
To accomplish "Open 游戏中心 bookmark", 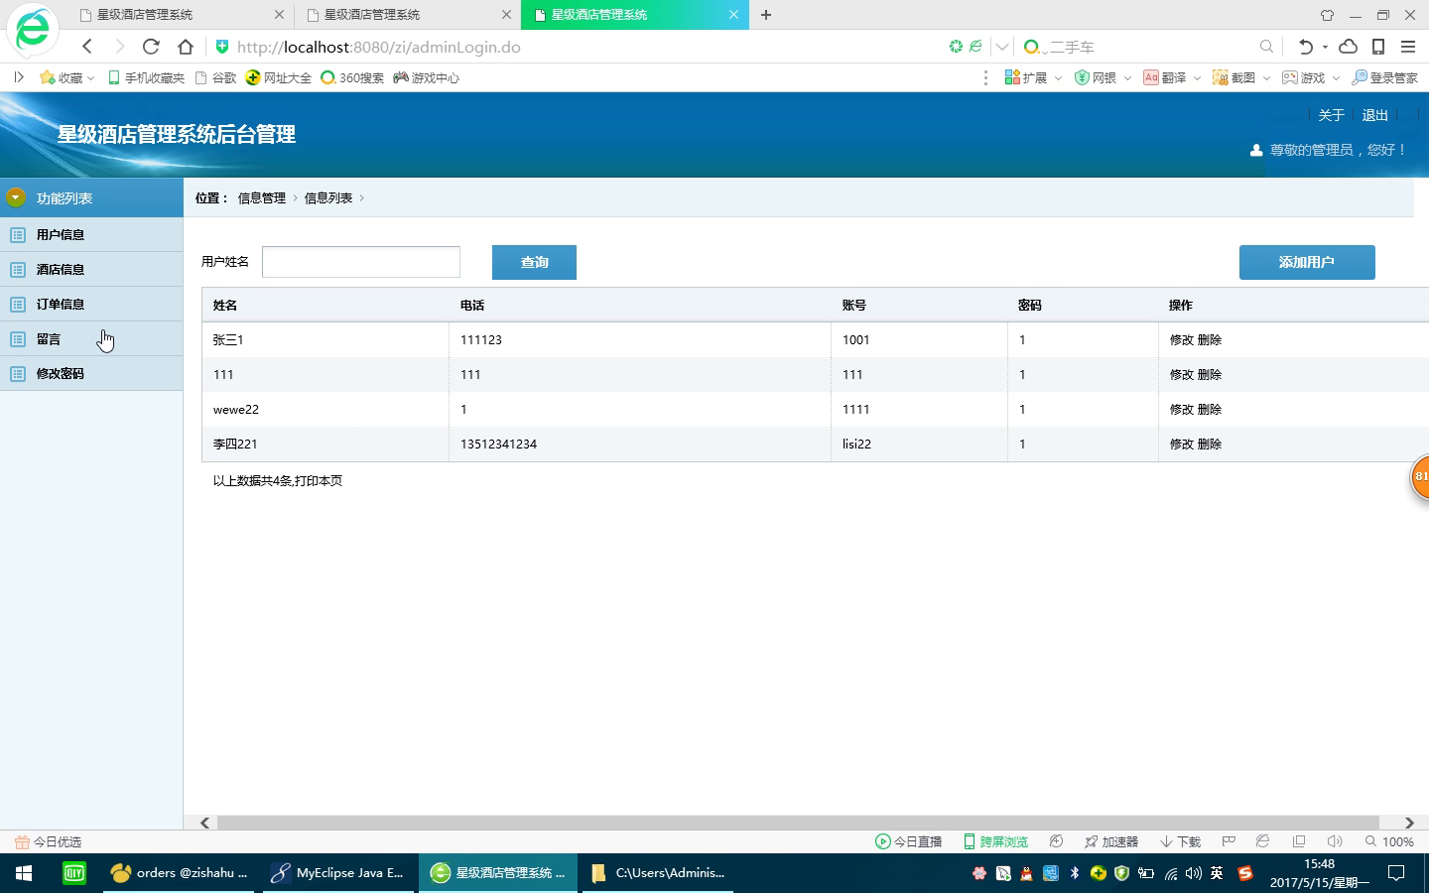I will [x=426, y=77].
